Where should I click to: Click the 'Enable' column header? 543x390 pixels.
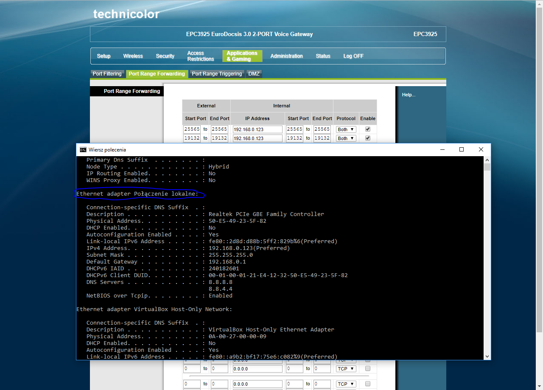coord(368,118)
